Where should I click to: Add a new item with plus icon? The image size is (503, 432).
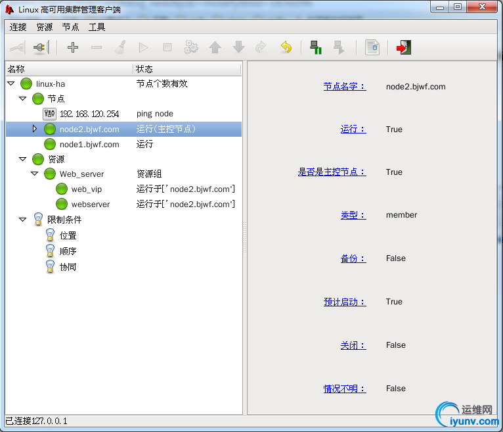[x=73, y=47]
